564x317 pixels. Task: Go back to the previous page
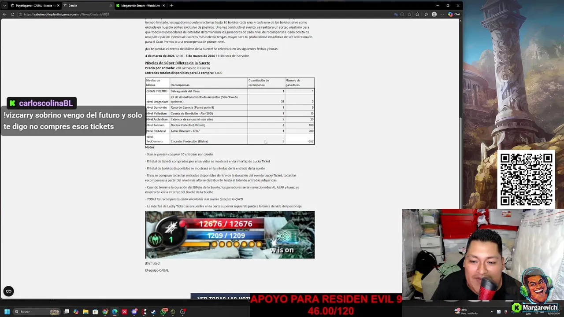tap(4, 14)
